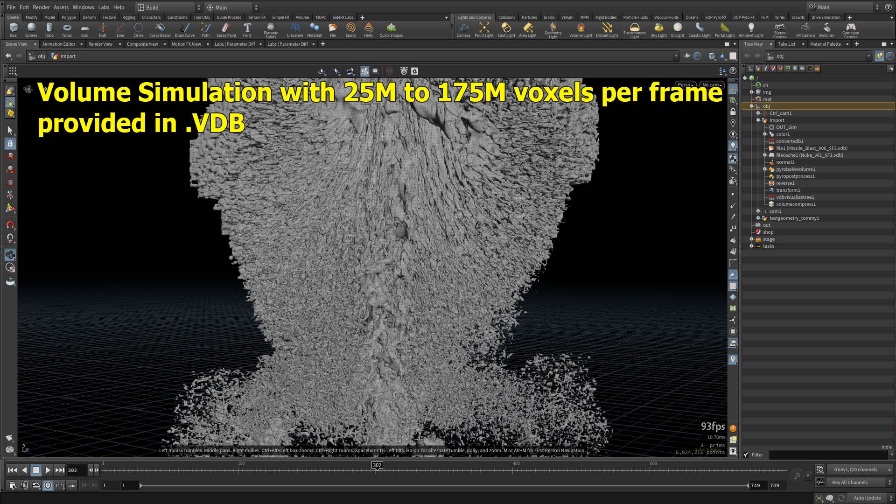
Task: Click the Filter field in tree view
Action: tap(828, 455)
